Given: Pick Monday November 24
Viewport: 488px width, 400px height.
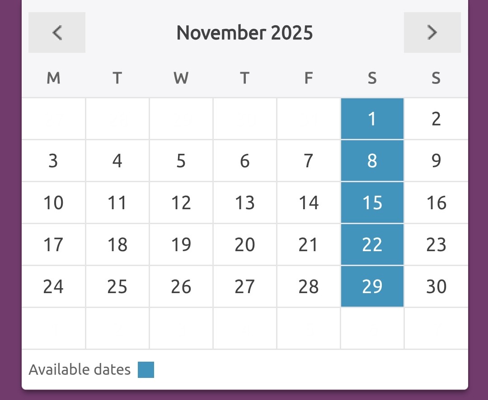Looking at the screenshot, I should pyautogui.click(x=53, y=287).
